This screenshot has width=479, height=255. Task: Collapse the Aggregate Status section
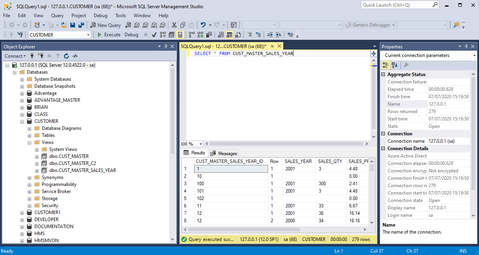tap(384, 74)
